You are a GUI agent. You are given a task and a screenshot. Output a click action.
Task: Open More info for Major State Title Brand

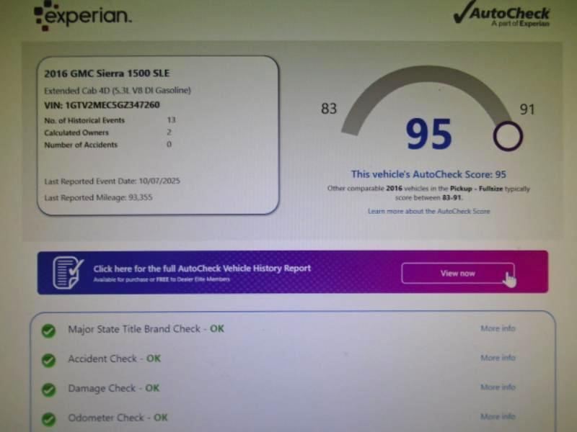pyautogui.click(x=498, y=328)
